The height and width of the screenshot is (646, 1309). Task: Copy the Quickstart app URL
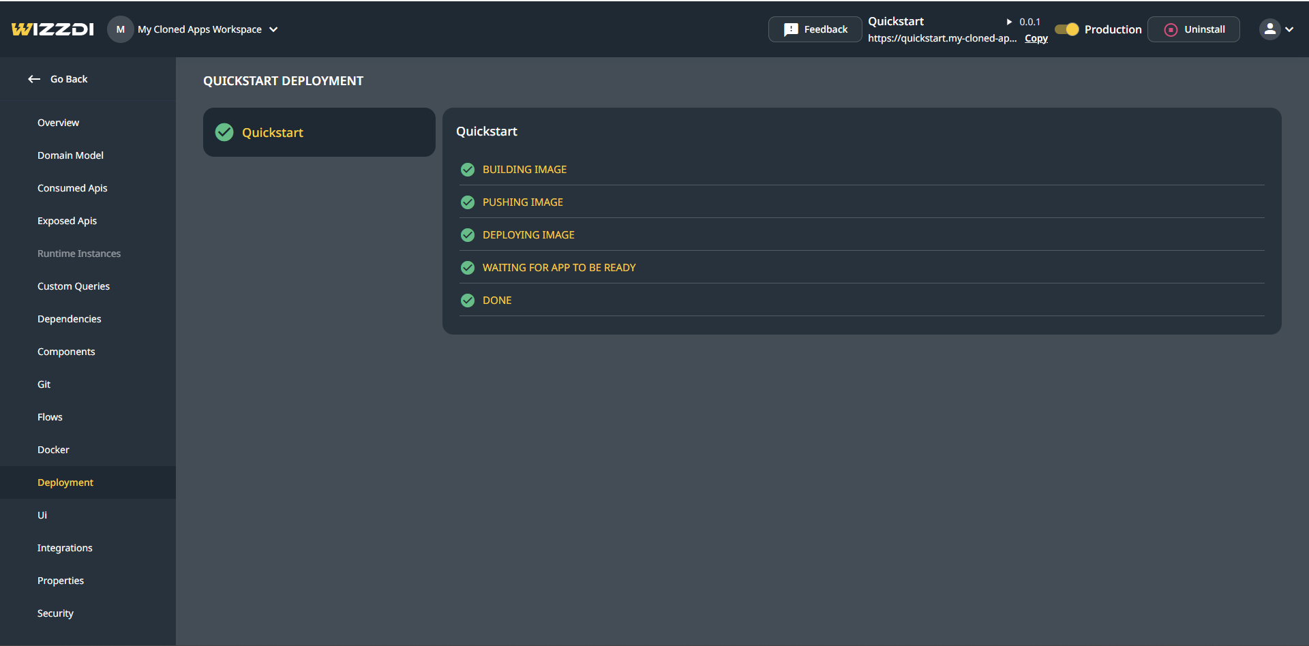tap(1036, 38)
